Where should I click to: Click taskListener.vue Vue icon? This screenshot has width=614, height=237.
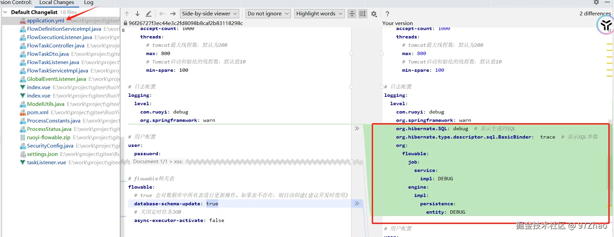point(23,162)
